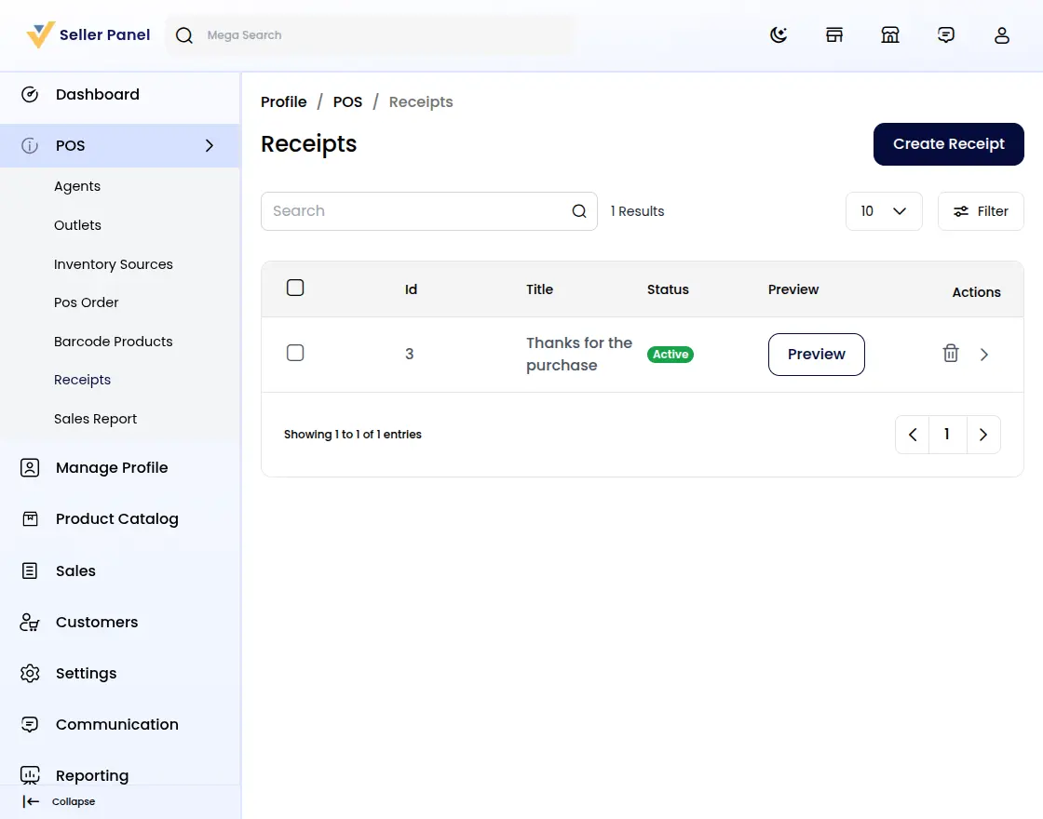Click the Actions column header
The height and width of the screenshot is (819, 1043).
coord(977,292)
